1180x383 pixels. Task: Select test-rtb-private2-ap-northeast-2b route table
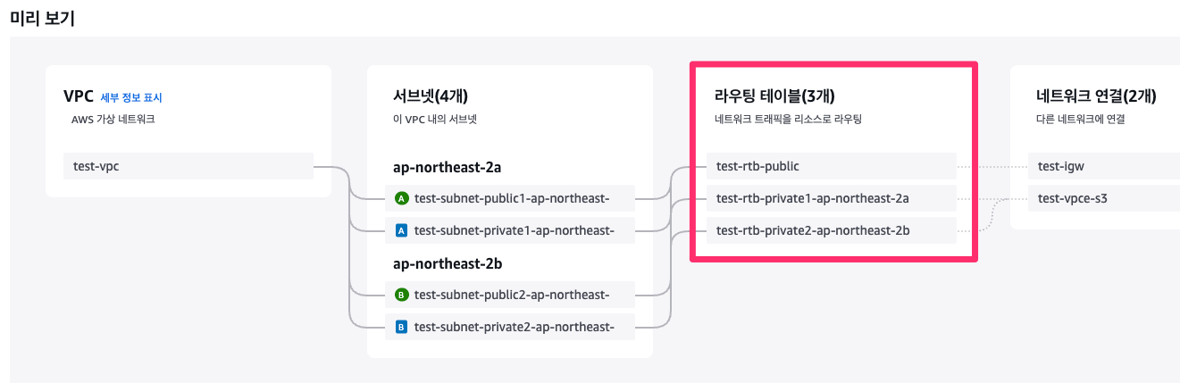(832, 230)
